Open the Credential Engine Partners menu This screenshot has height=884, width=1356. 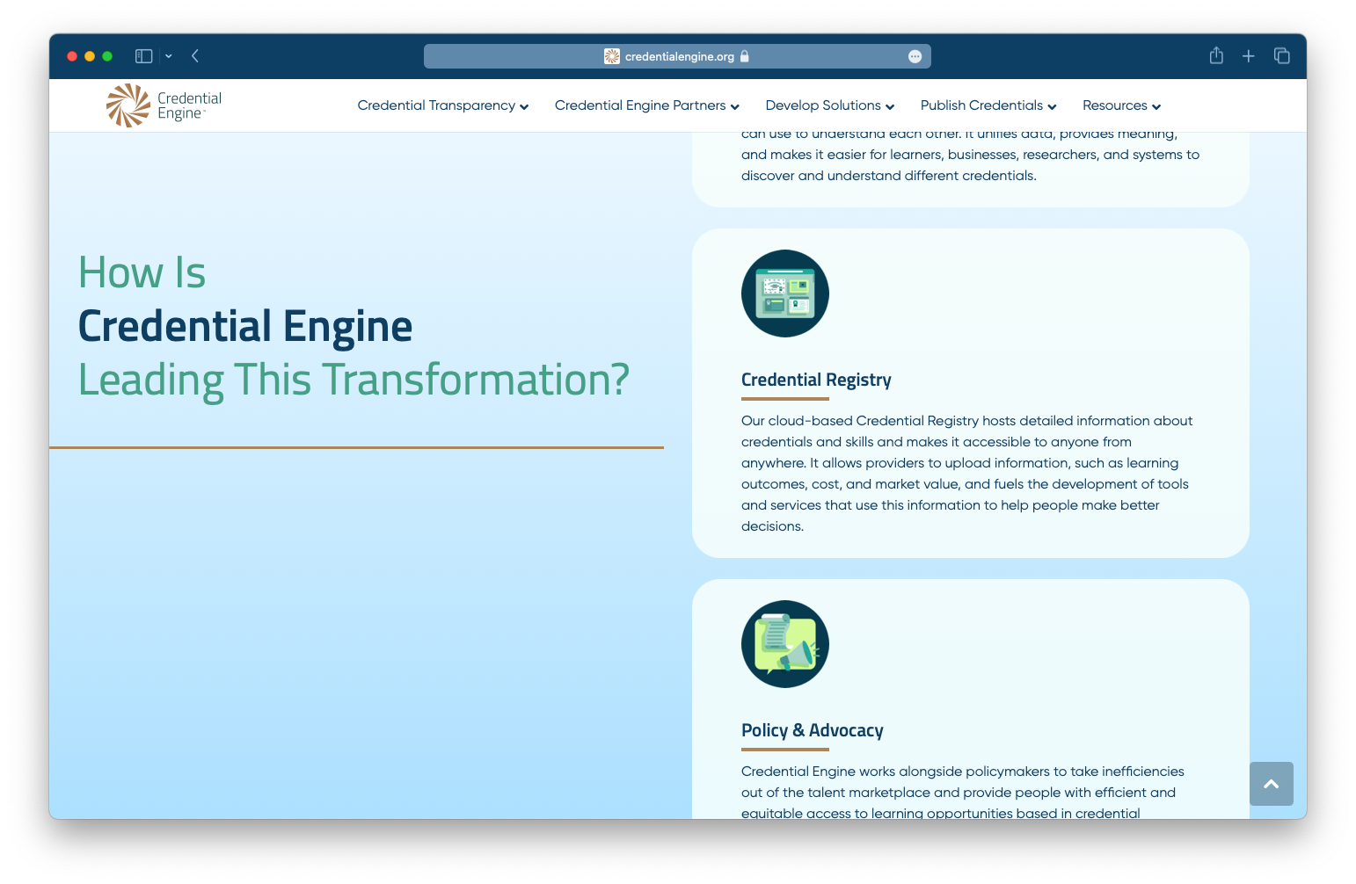coord(647,105)
